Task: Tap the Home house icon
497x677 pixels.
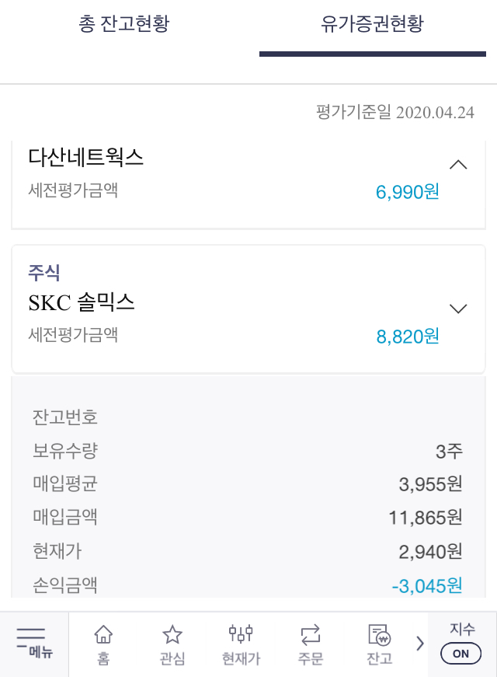Action: click(103, 635)
